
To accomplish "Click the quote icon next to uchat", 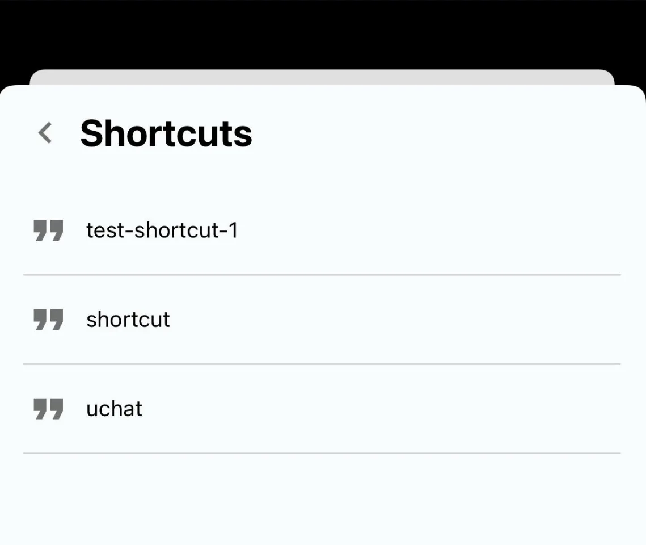I will click(48, 409).
